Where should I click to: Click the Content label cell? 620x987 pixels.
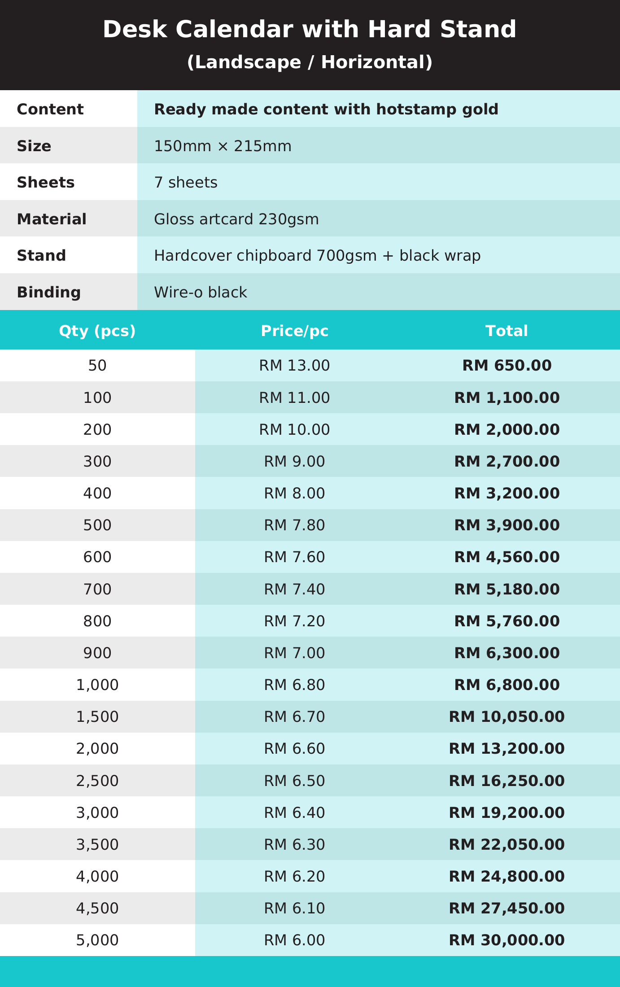pos(69,109)
